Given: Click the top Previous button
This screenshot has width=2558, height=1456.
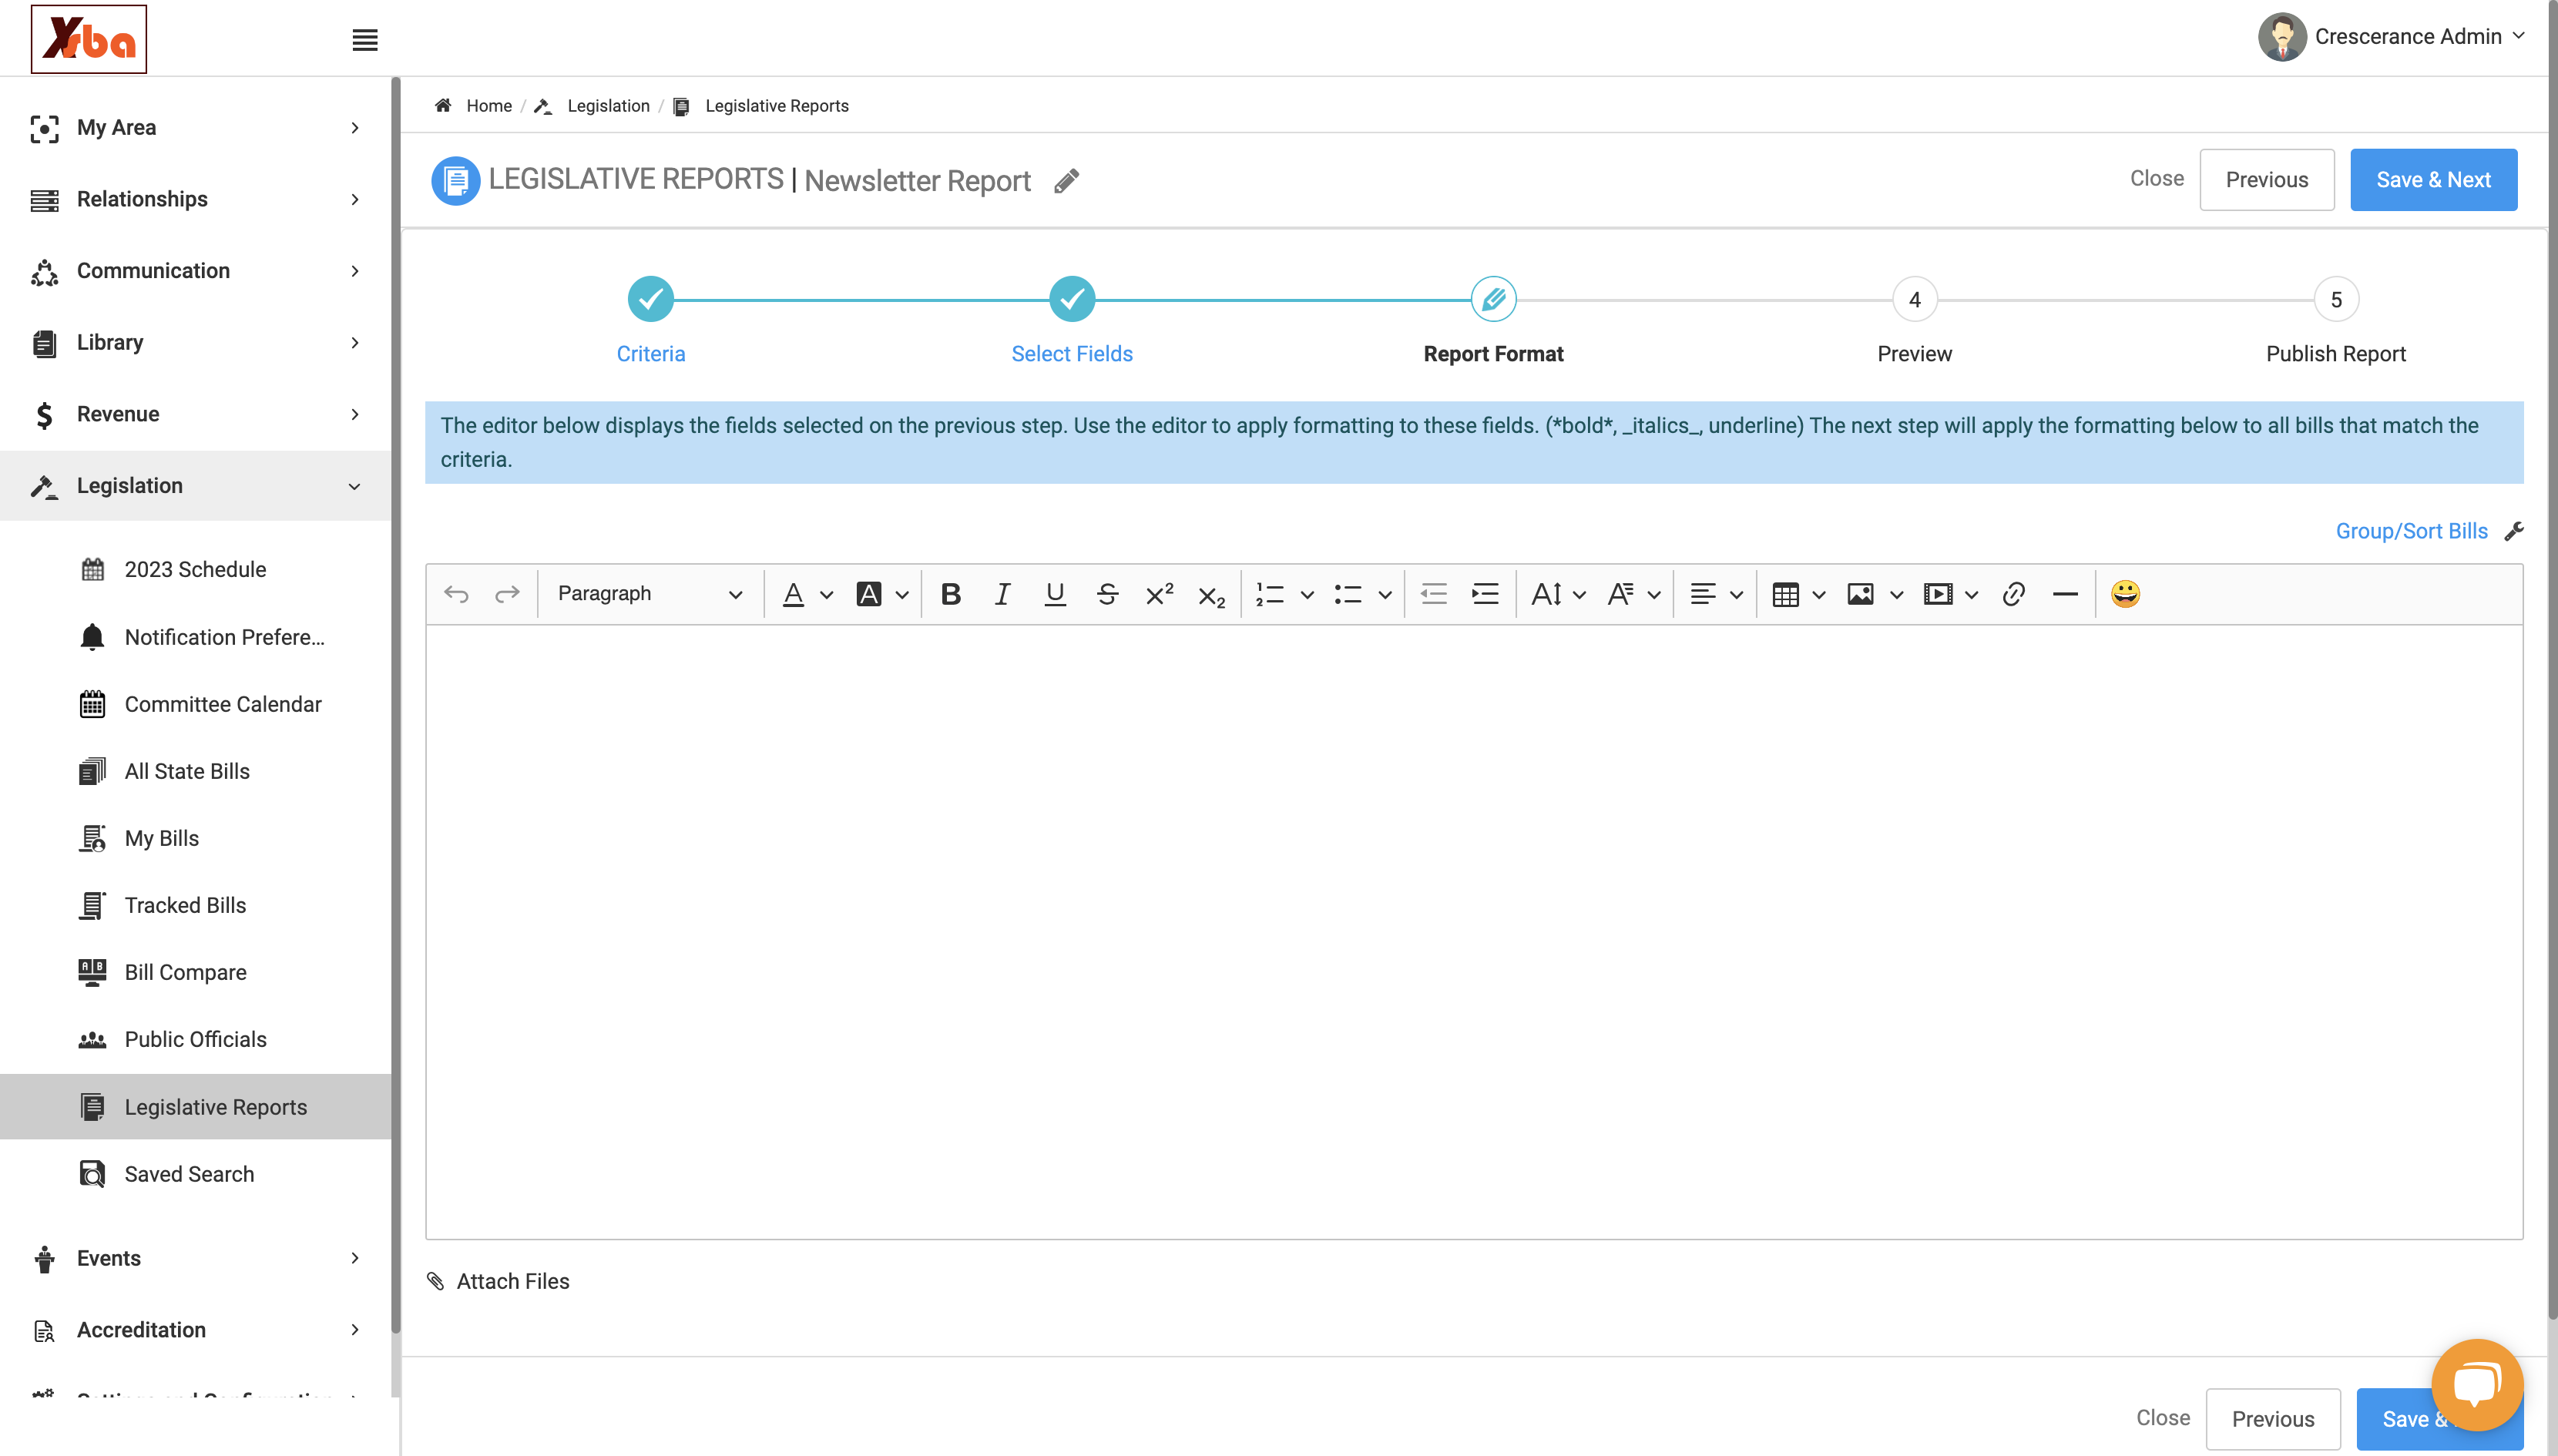Looking at the screenshot, I should pos(2267,180).
